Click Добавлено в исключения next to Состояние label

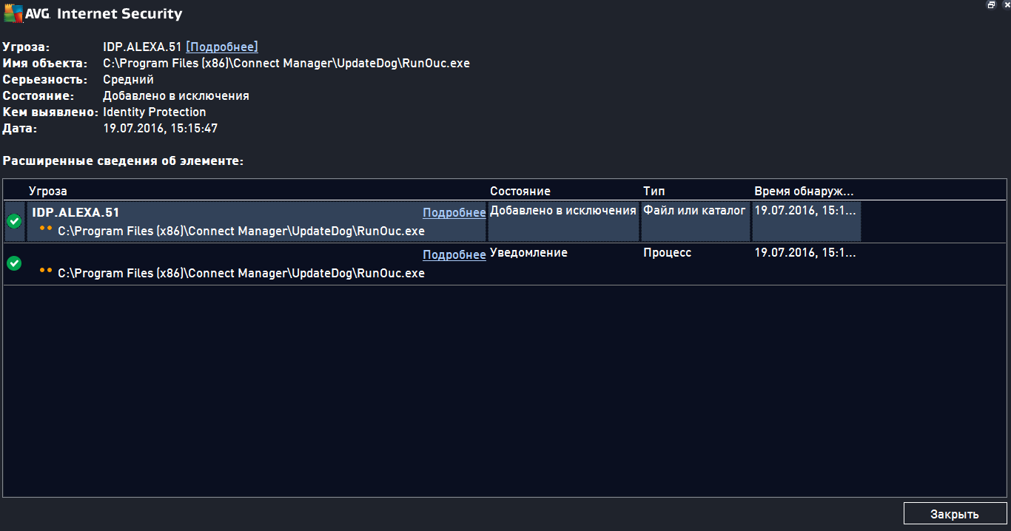(x=176, y=96)
